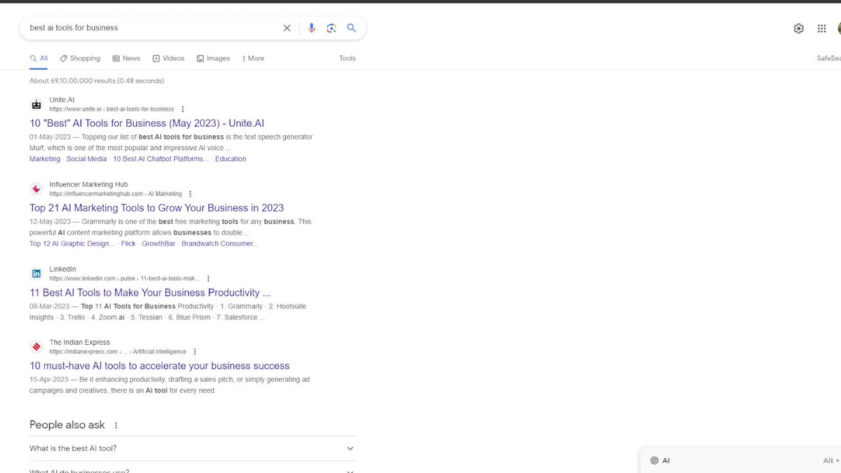Screen dimensions: 841x473
Task: Open the Google apps grid icon
Action: click(821, 29)
